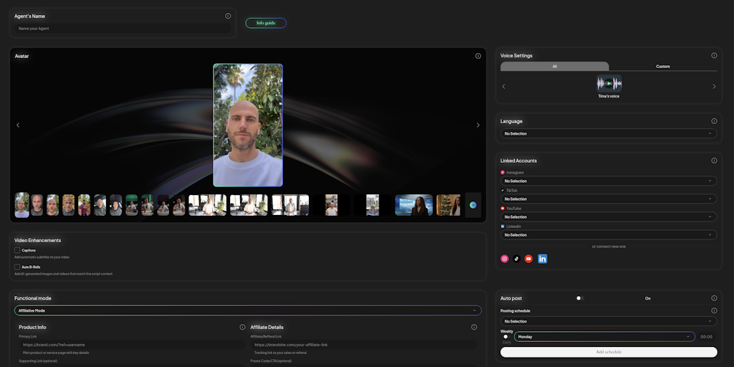Toggle the Auto post switch
The image size is (734, 367).
point(579,298)
